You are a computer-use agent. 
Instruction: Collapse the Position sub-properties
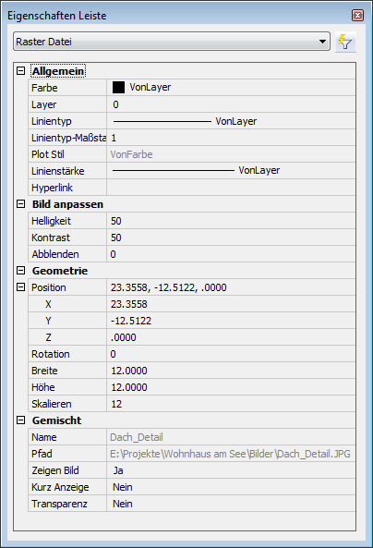point(21,287)
